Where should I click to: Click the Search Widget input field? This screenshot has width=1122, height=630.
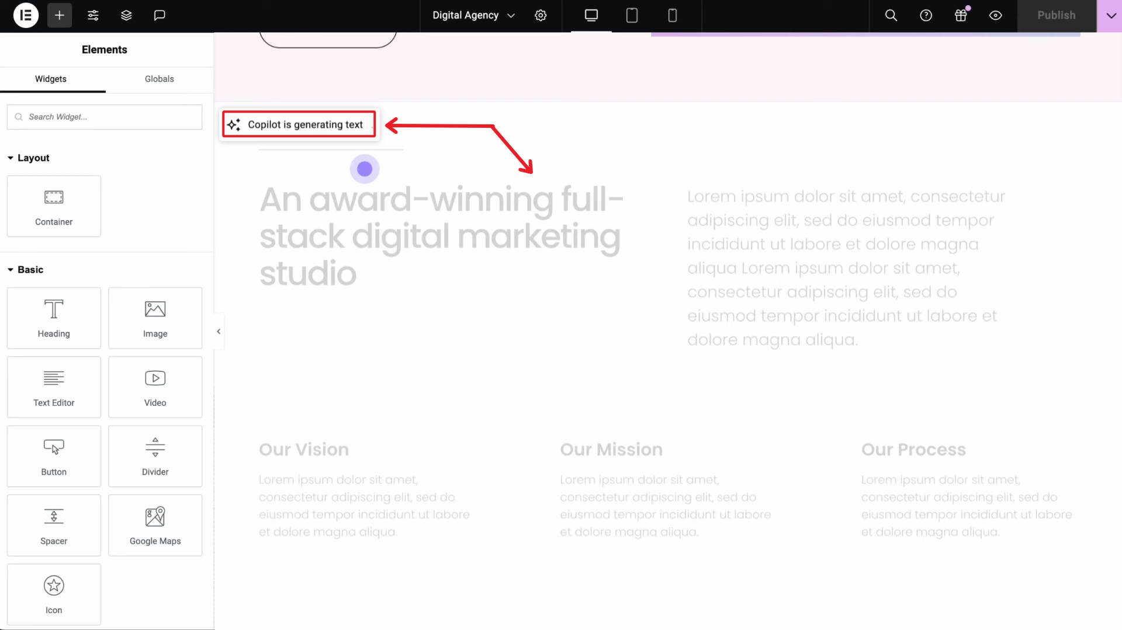click(x=111, y=117)
